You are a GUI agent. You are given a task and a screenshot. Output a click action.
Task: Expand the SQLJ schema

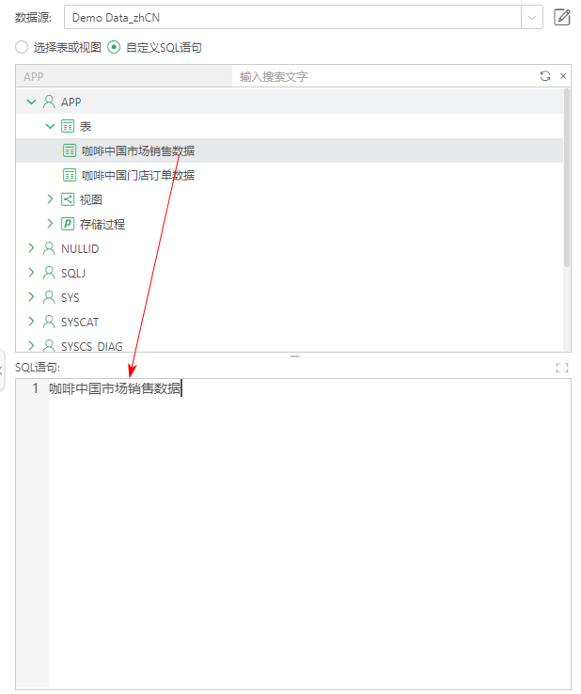[x=31, y=272]
